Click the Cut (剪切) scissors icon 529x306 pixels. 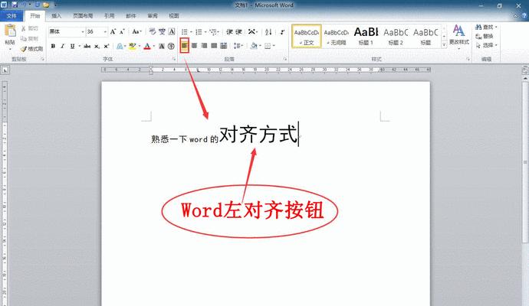[x=23, y=28]
